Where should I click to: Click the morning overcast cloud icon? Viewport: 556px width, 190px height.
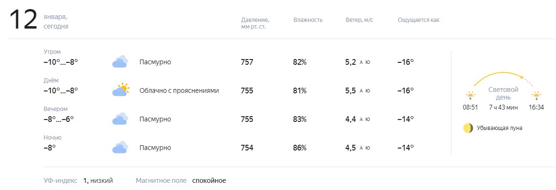(x=120, y=61)
